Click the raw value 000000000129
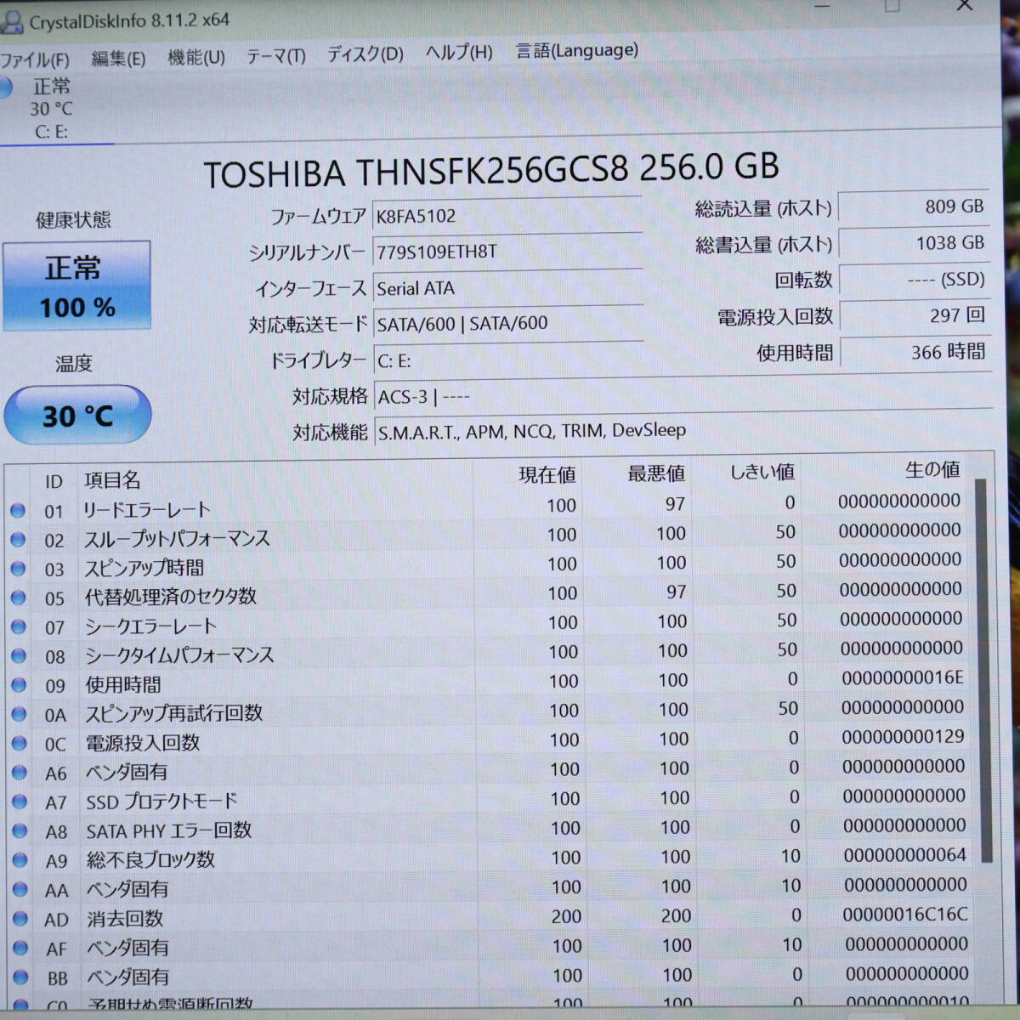This screenshot has height=1020, width=1020. pos(903,736)
